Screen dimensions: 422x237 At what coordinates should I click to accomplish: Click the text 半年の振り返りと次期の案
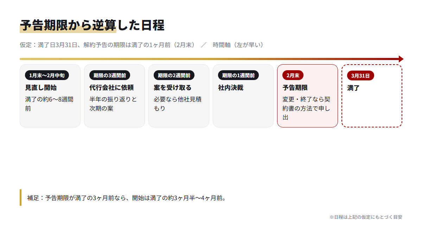[113, 104]
